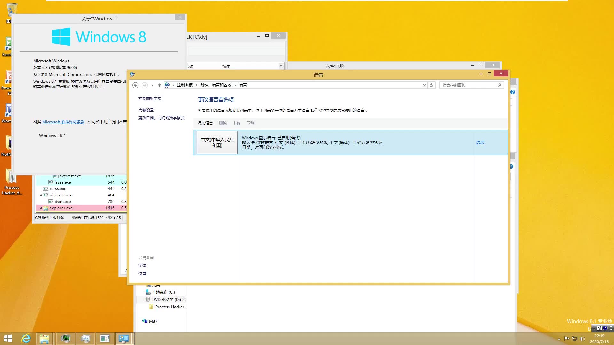The image size is (614, 345).
Task: Click the address bar Control Panel icon
Action: 167,85
